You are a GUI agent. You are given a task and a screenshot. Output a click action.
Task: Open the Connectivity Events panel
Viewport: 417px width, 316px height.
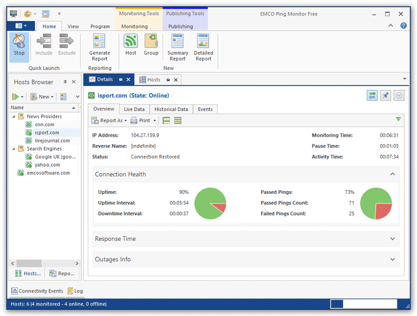pyautogui.click(x=37, y=291)
